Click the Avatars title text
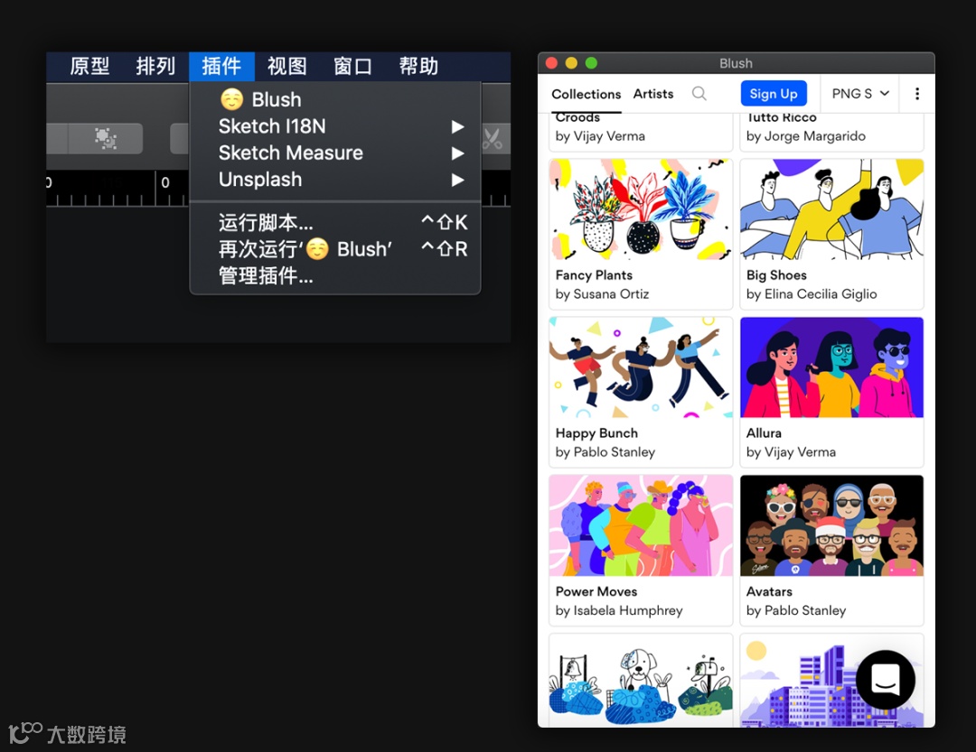This screenshot has height=752, width=976. click(x=769, y=591)
